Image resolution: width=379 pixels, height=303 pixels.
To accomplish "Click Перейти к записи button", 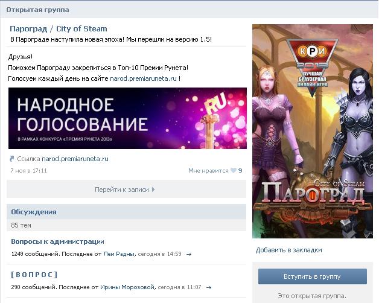I will coord(126,189).
